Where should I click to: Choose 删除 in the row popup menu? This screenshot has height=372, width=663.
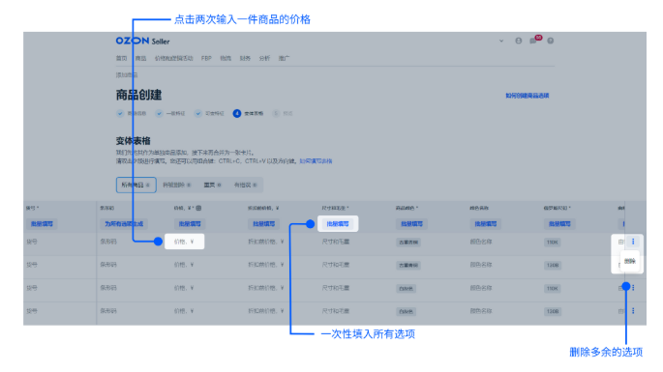629,262
